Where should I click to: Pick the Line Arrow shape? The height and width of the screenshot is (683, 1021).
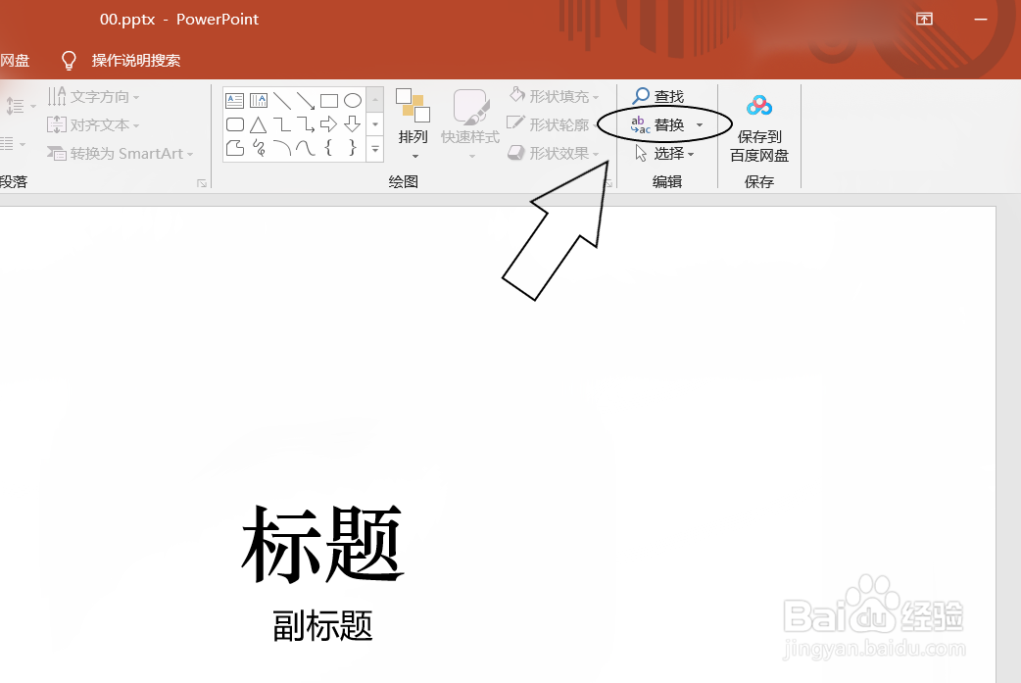(306, 100)
